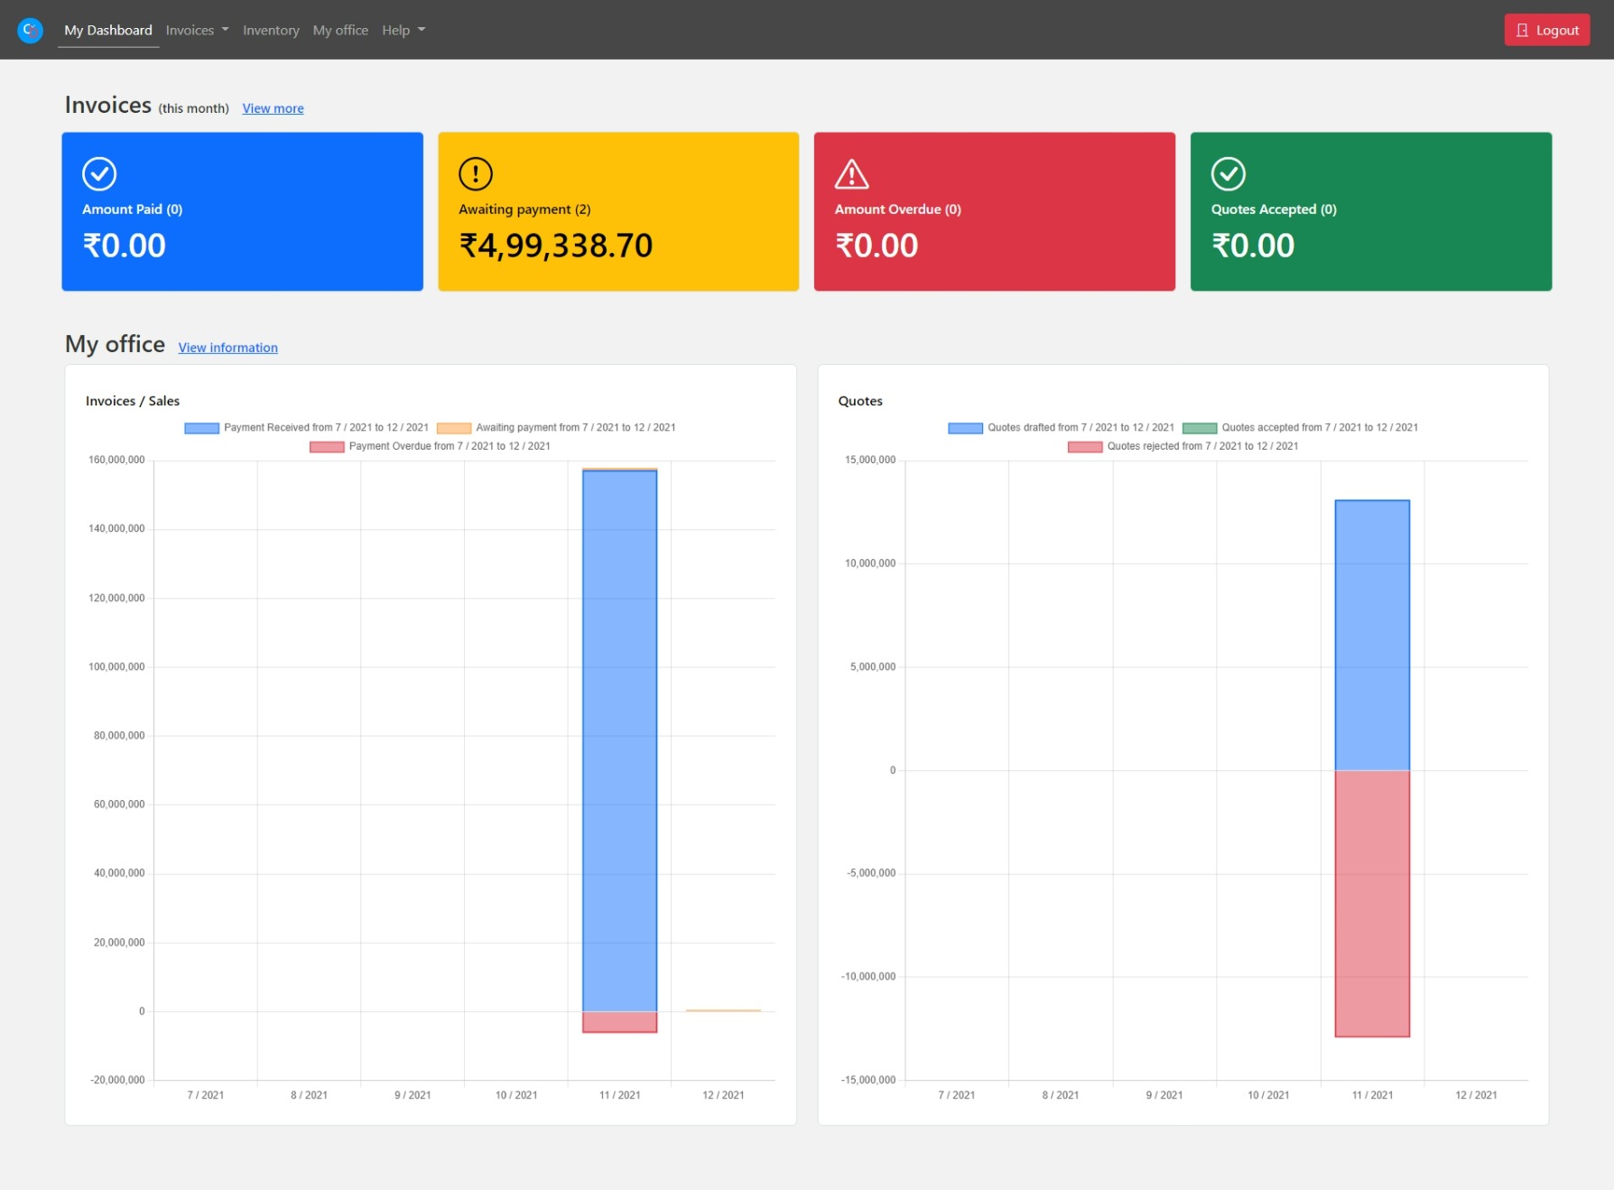Click the checkmark icon on Quotes Accepted card
1614x1190 pixels.
[1228, 173]
